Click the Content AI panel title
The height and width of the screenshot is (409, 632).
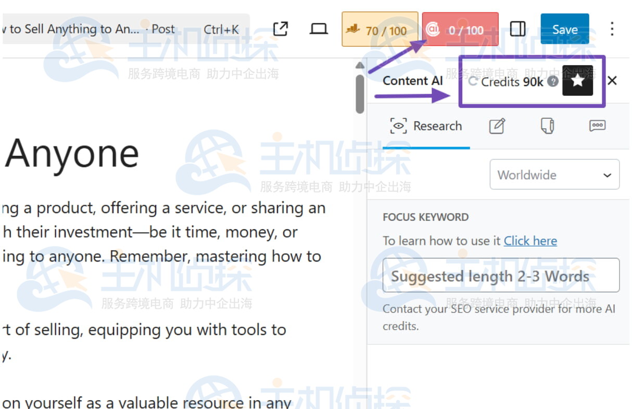pos(413,81)
